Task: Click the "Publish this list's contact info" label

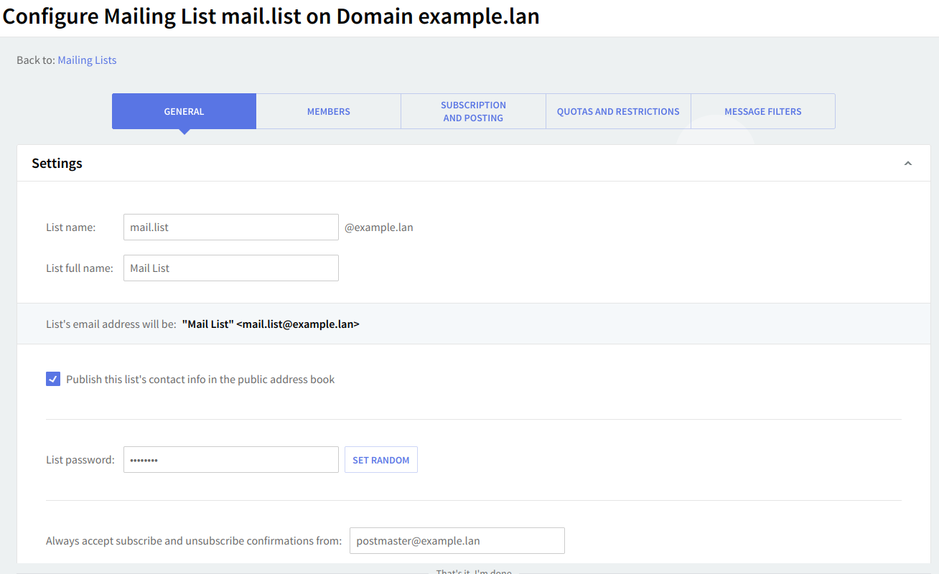Action: coord(200,379)
